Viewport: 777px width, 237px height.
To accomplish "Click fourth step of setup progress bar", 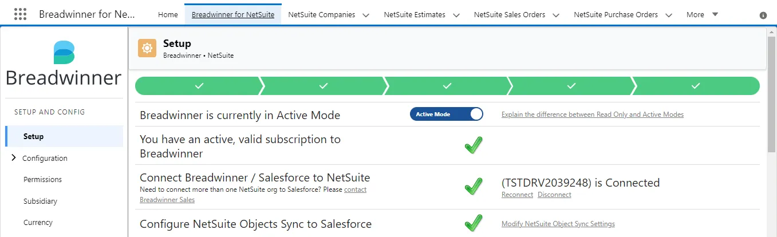I will pos(571,86).
